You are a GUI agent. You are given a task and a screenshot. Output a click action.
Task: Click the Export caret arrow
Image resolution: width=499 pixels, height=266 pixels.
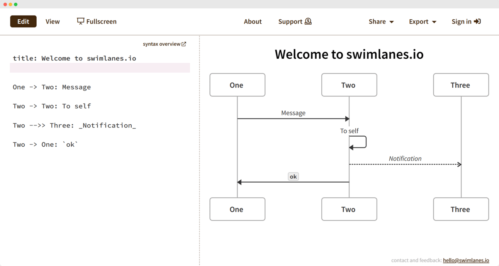(434, 22)
